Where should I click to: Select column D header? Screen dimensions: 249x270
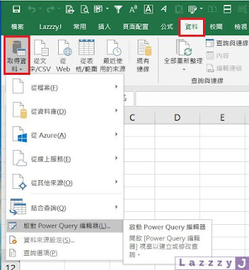177,117
